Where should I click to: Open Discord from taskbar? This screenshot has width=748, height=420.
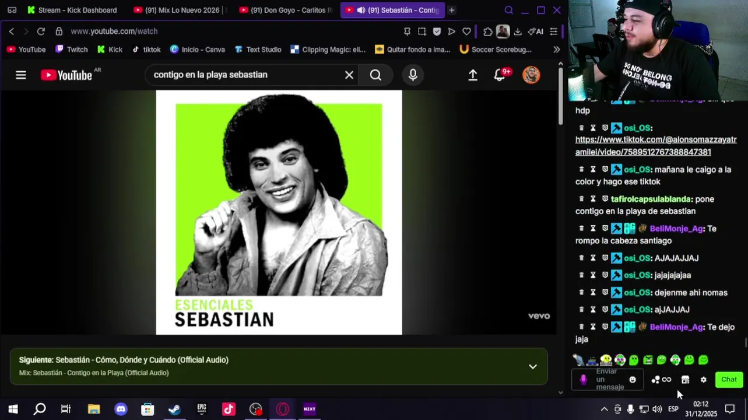[121, 409]
